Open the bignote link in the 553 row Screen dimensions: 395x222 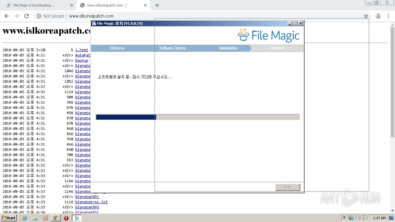coord(83,160)
